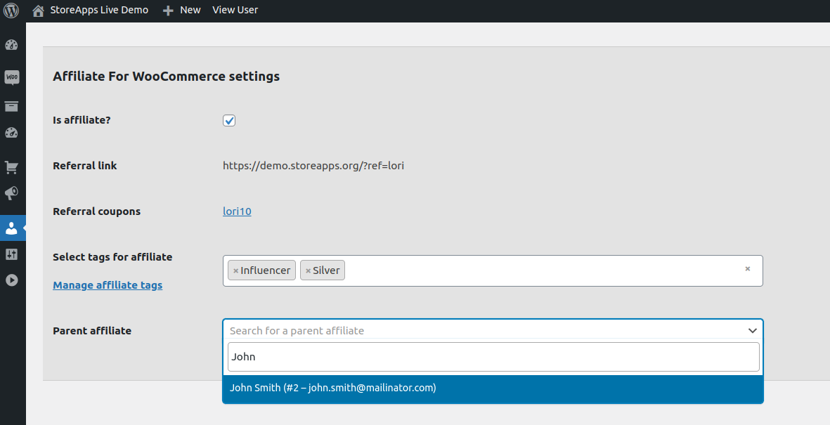The height and width of the screenshot is (425, 830).
Task: Expand the Parent affiliate dropdown chevron
Action: click(752, 330)
